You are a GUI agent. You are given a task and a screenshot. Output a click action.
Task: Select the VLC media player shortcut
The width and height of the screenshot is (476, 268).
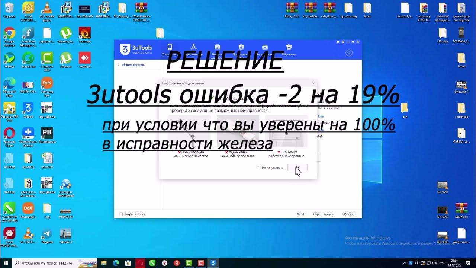point(47,12)
